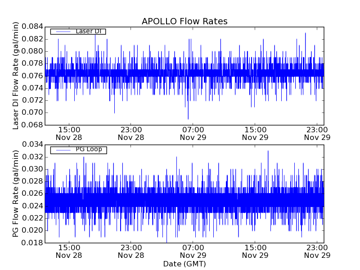Screen dimensions: 360x270
Task: Click the 'Date (GMT)' axis label
Action: [184, 264]
